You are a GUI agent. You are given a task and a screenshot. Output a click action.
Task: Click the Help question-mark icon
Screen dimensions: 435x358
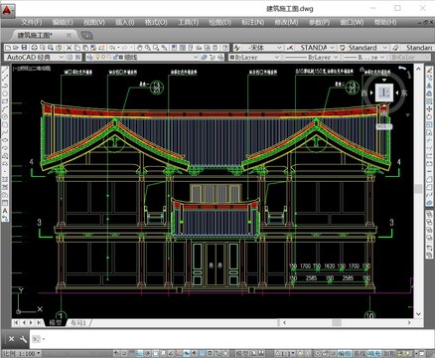225,48
